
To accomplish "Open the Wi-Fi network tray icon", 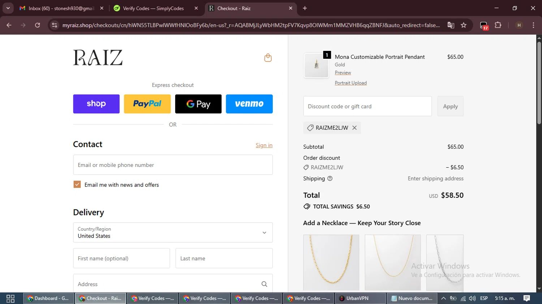I will [x=463, y=298].
